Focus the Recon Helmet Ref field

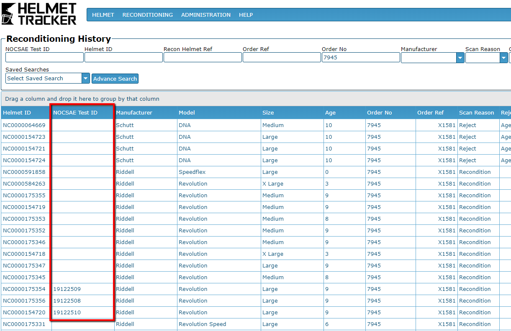[x=203, y=57]
